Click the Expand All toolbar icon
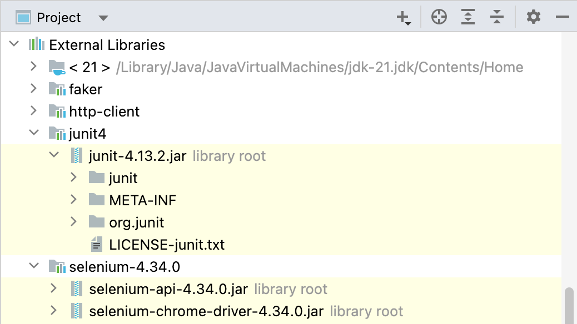The height and width of the screenshot is (324, 577). click(467, 17)
